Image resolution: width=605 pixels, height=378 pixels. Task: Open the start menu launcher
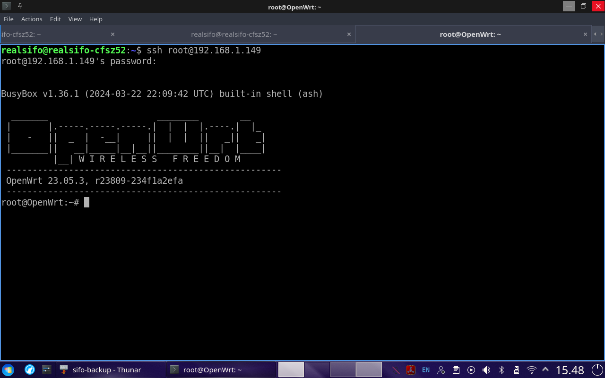point(8,369)
